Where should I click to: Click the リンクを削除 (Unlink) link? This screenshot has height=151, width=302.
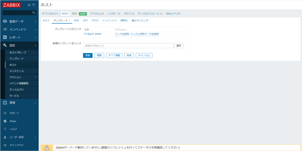point(122,34)
